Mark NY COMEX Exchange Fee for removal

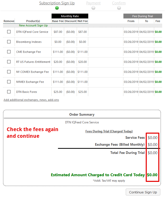[9, 72]
